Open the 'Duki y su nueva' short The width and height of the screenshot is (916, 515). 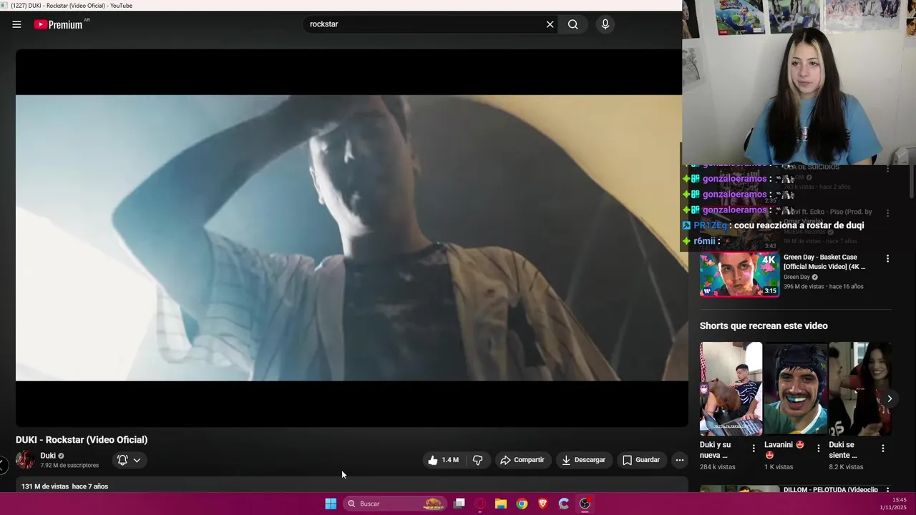(x=731, y=388)
